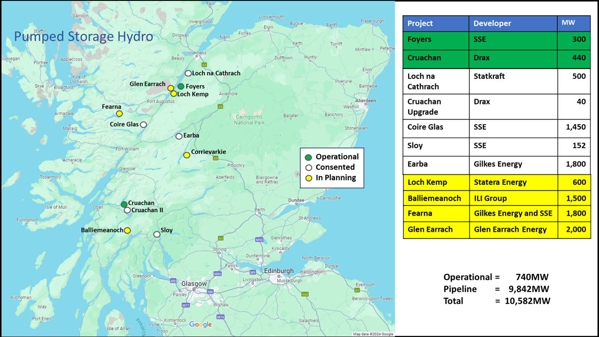Viewport: 599px width, 337px height.
Task: Click the Gilkes Energy and SSE cell
Action: tap(513, 213)
